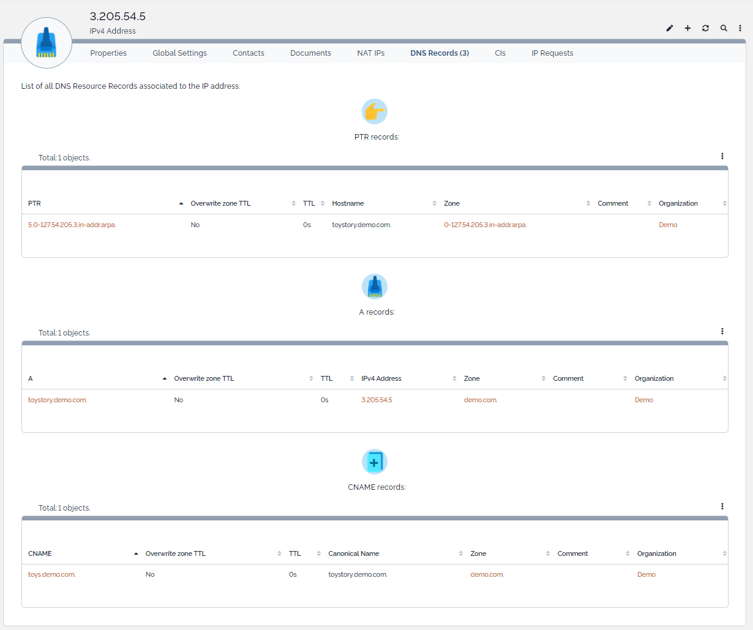Click the refresh icon in header
The width and height of the screenshot is (753, 630).
point(705,28)
